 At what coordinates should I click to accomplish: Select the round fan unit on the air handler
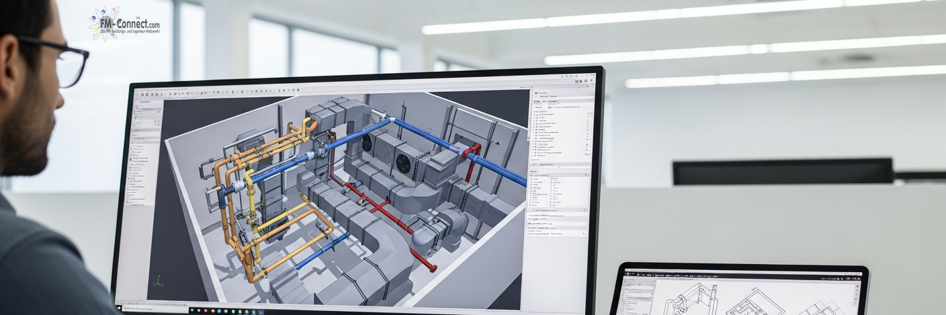(404, 163)
